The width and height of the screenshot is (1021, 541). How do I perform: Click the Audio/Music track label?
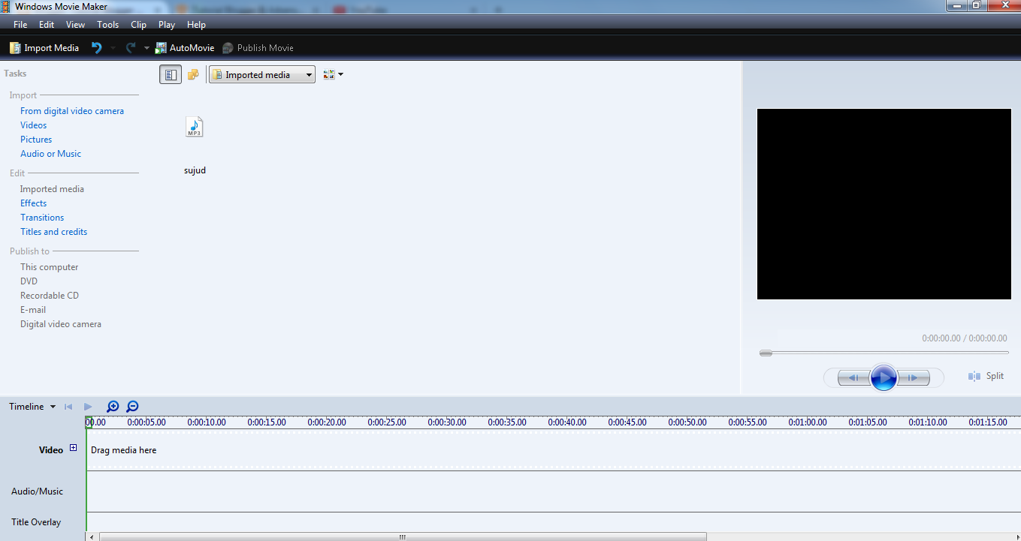37,491
